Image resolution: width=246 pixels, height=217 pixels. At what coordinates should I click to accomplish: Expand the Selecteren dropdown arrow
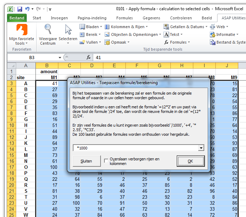(68, 43)
